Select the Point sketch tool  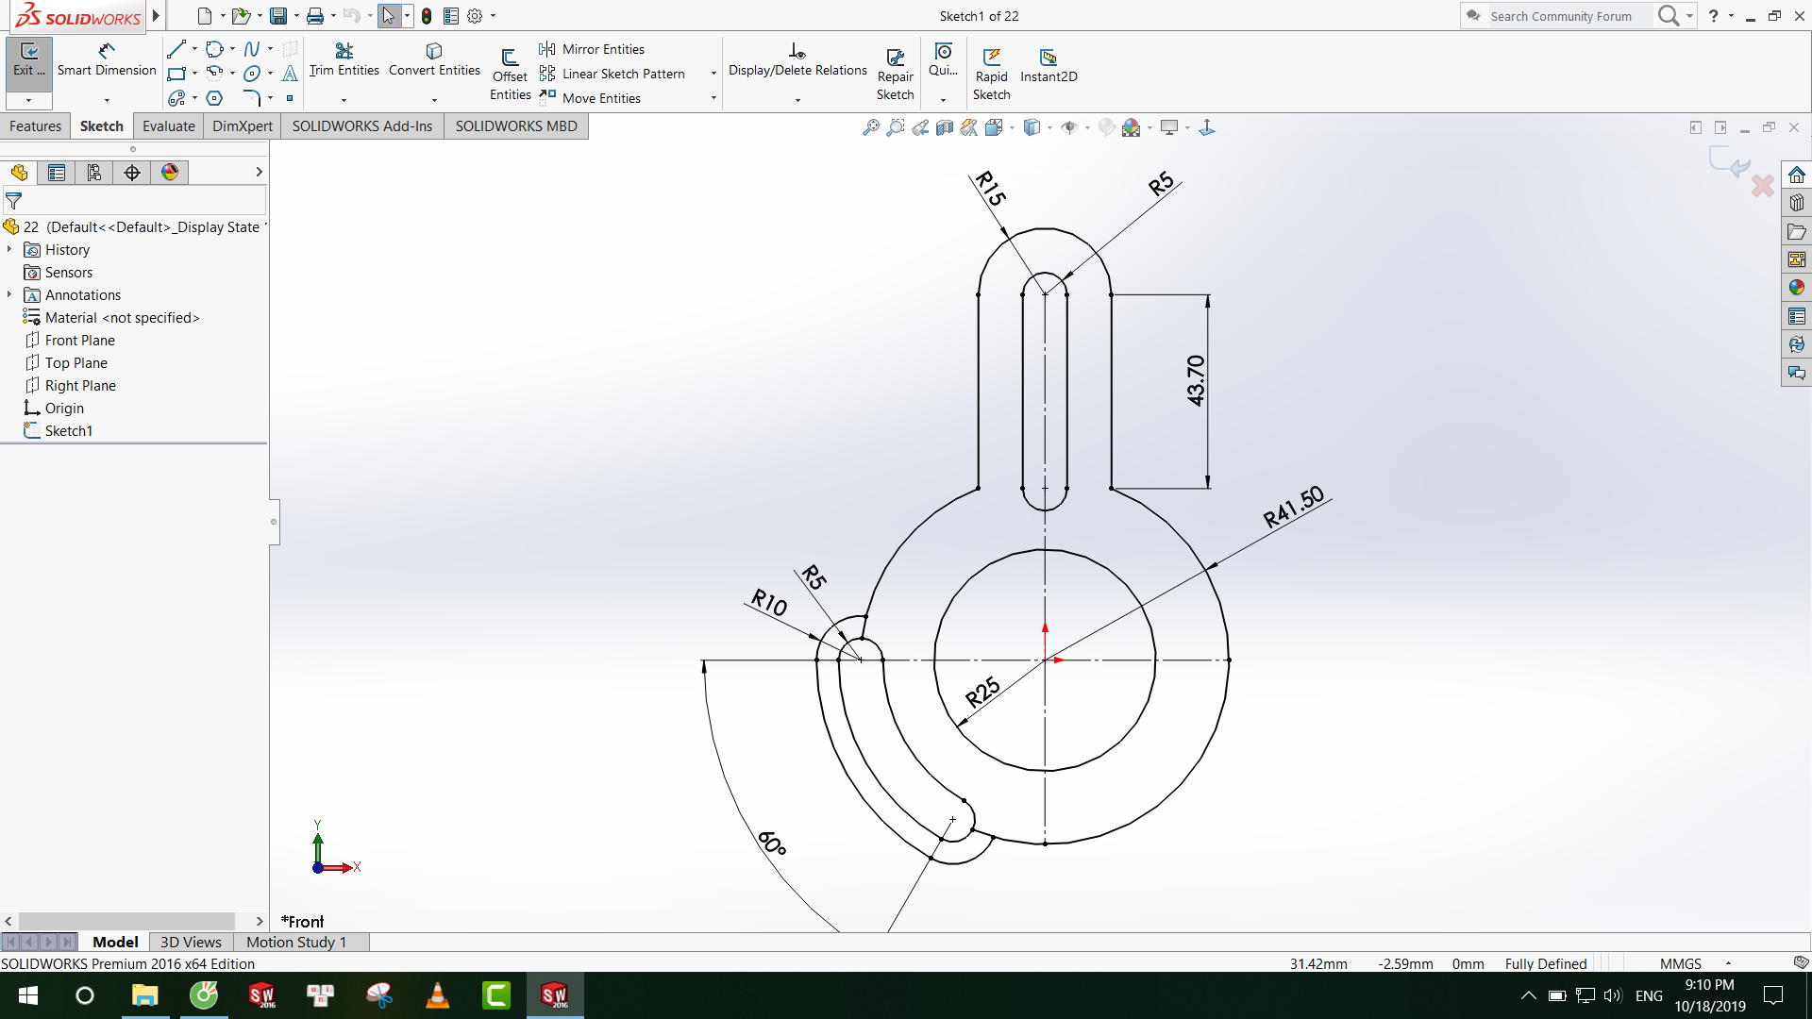click(x=290, y=98)
